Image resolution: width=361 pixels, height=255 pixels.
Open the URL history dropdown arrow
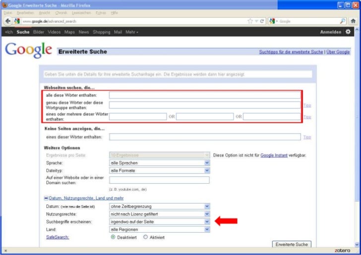(x=256, y=21)
